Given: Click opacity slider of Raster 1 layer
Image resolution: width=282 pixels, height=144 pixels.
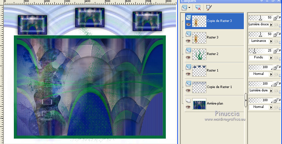Looking at the screenshot, I should [261, 67].
